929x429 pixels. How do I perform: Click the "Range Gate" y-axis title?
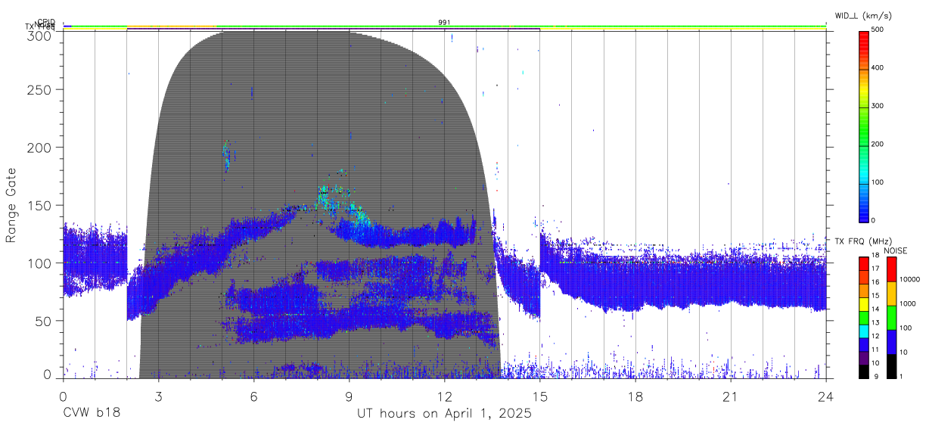pos(11,205)
